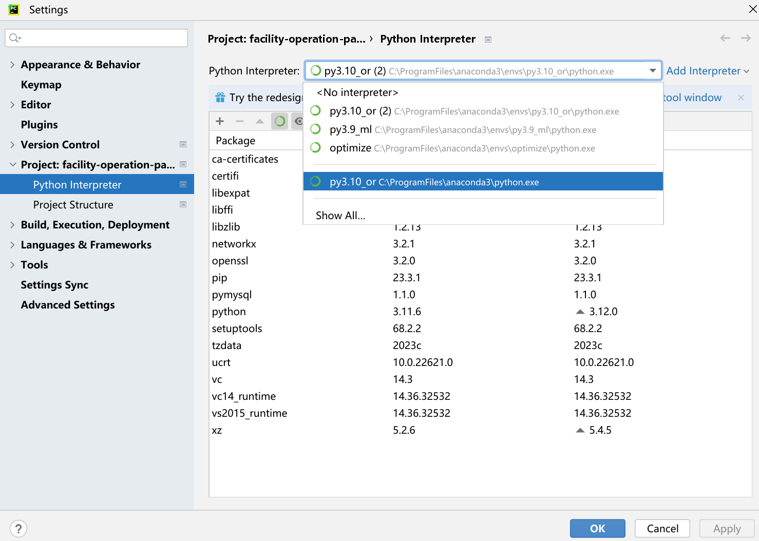Choose the py3.9_ml interpreter option
Image resolution: width=759 pixels, height=541 pixels.
tap(483, 129)
